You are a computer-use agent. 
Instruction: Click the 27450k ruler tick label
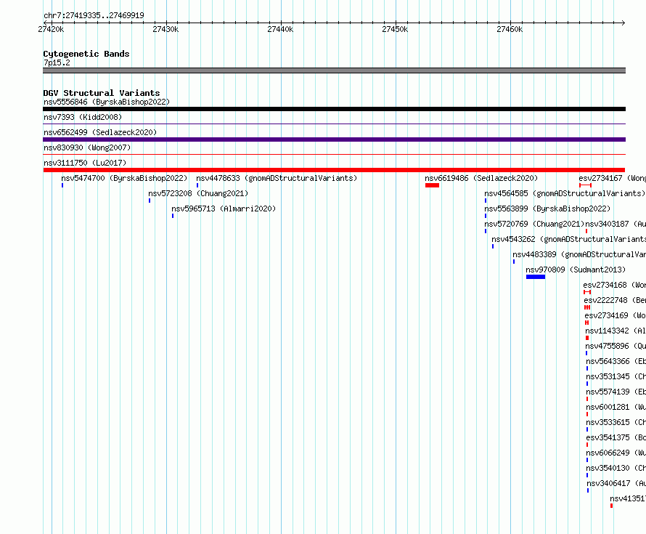coord(395,29)
